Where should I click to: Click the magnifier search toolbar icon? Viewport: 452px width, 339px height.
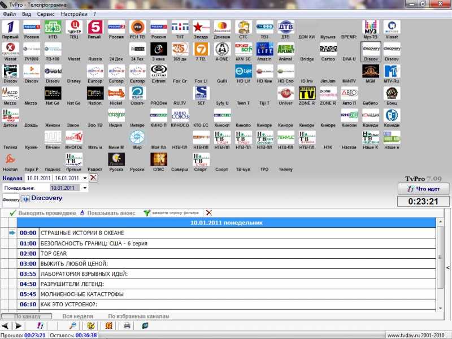pyautogui.click(x=73, y=326)
